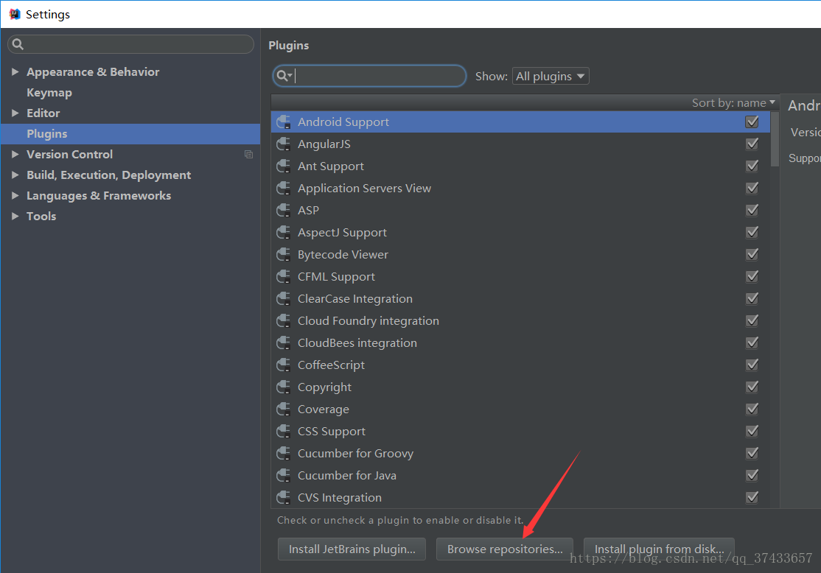Toggle the Bytecode Viewer checkbox
821x573 pixels.
click(x=752, y=254)
